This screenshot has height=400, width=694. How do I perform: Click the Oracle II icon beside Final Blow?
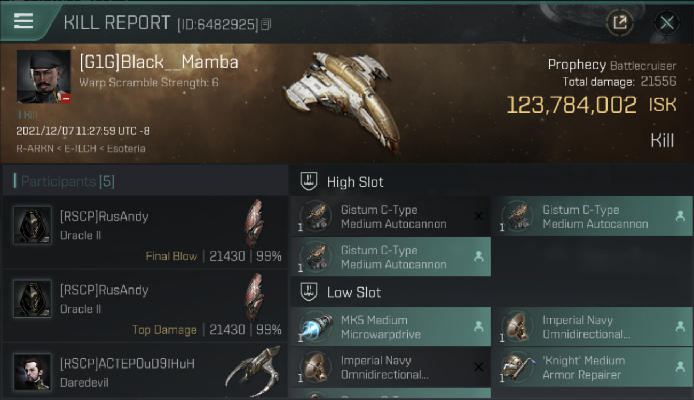[x=254, y=223]
